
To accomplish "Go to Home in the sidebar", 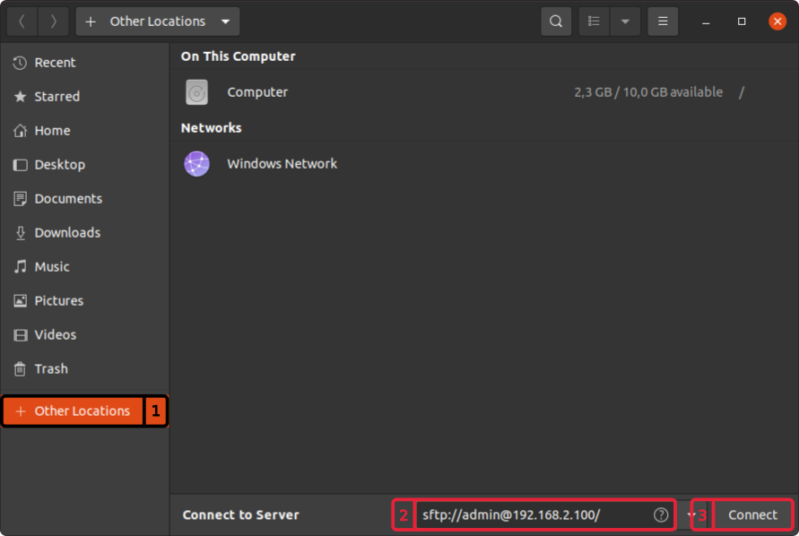I will tap(84, 131).
